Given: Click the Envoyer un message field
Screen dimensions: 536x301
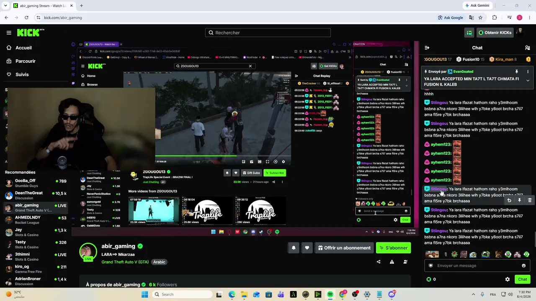Looking at the screenshot, I should 477,265.
